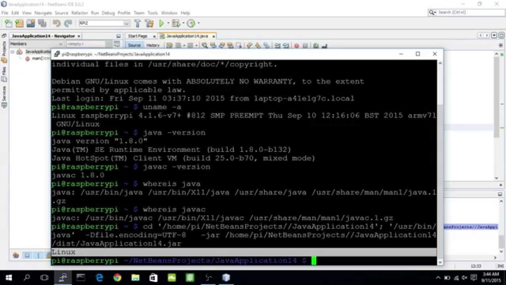This screenshot has height=285, width=506.
Task: Open the Services side panel
Action: [x=4, y=97]
